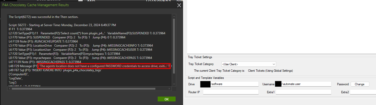Click the L7 F20 SetType mycachepass line
This screenshot has height=105, width=376.
(65, 54)
